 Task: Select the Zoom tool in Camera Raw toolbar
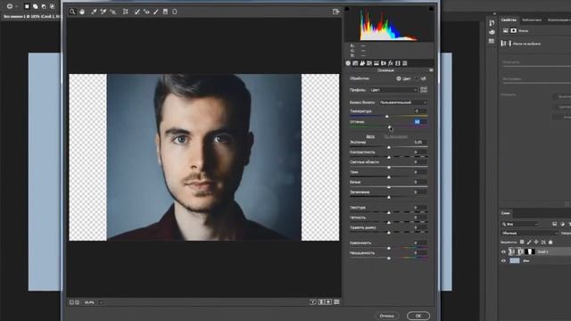[x=72, y=12]
